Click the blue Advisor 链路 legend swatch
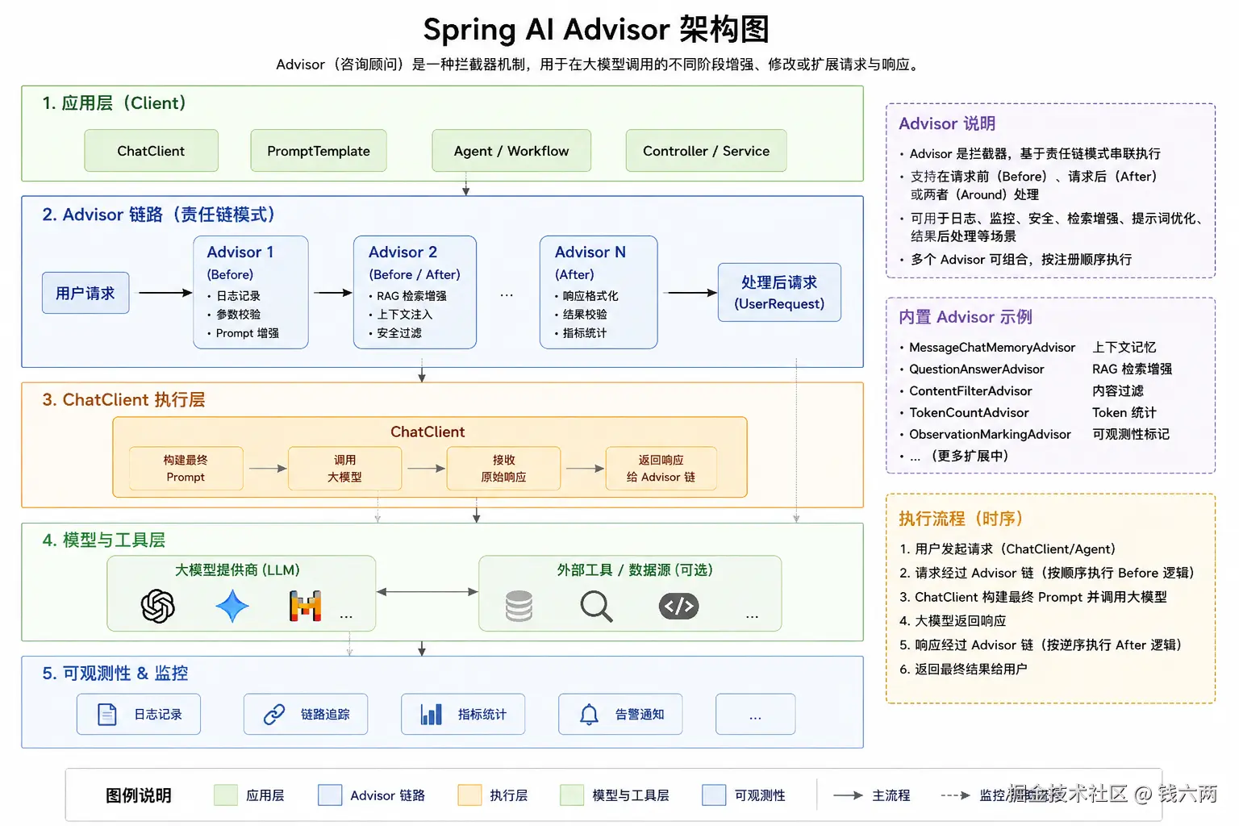Screen dimensions: 1239x826 coord(330,795)
